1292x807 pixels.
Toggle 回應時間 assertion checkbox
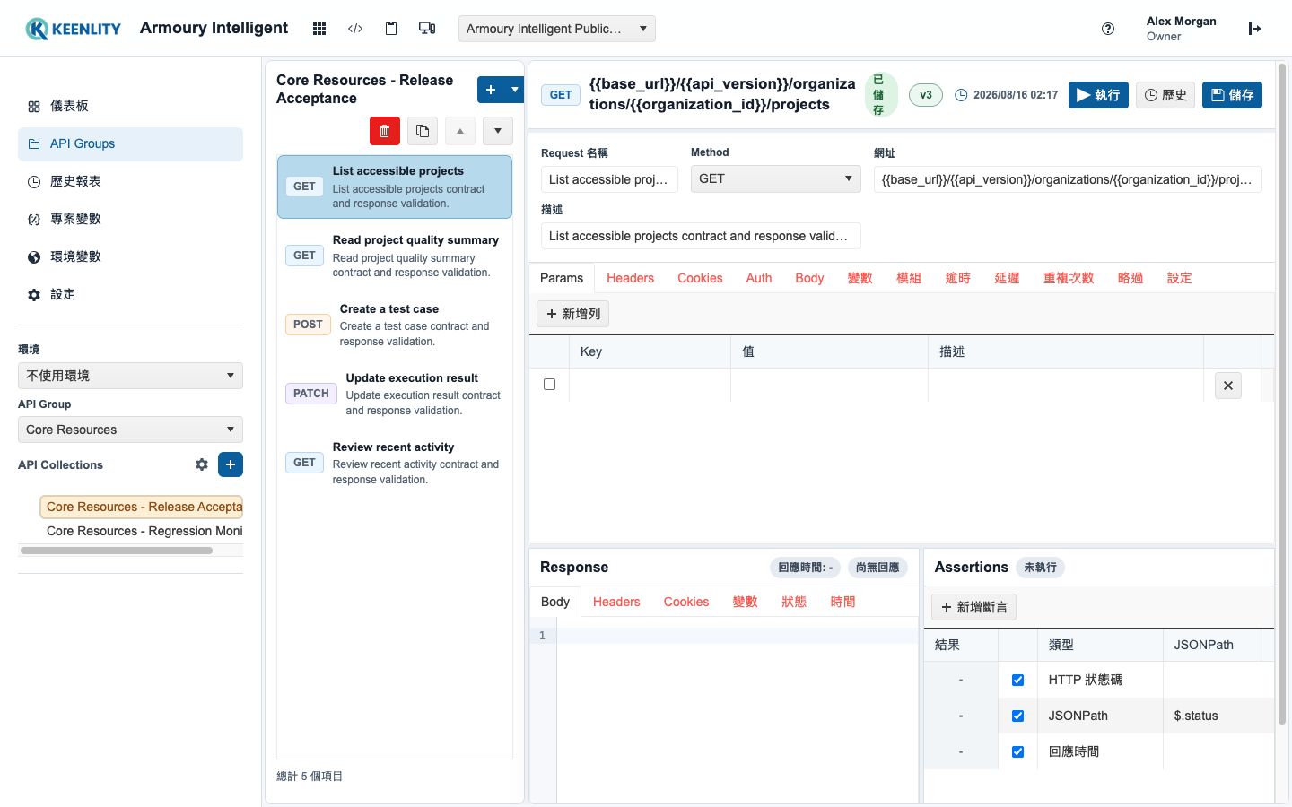(1017, 751)
